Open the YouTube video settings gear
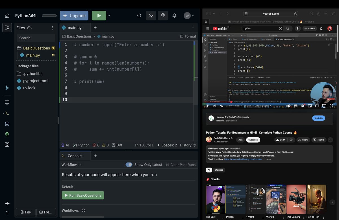Screen dimensions: 339x220 (x=303, y=106)
